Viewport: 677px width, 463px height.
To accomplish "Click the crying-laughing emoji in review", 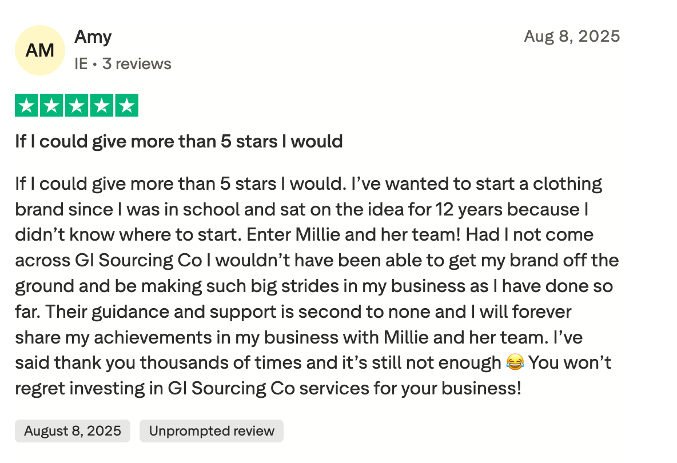I will 515,362.
